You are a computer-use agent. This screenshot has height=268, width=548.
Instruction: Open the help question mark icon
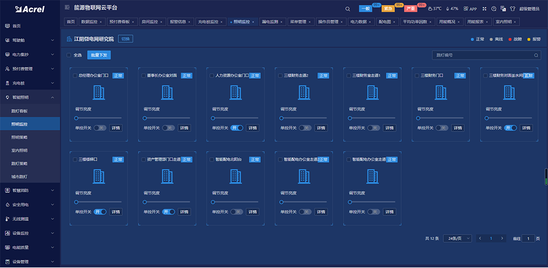[x=494, y=9]
